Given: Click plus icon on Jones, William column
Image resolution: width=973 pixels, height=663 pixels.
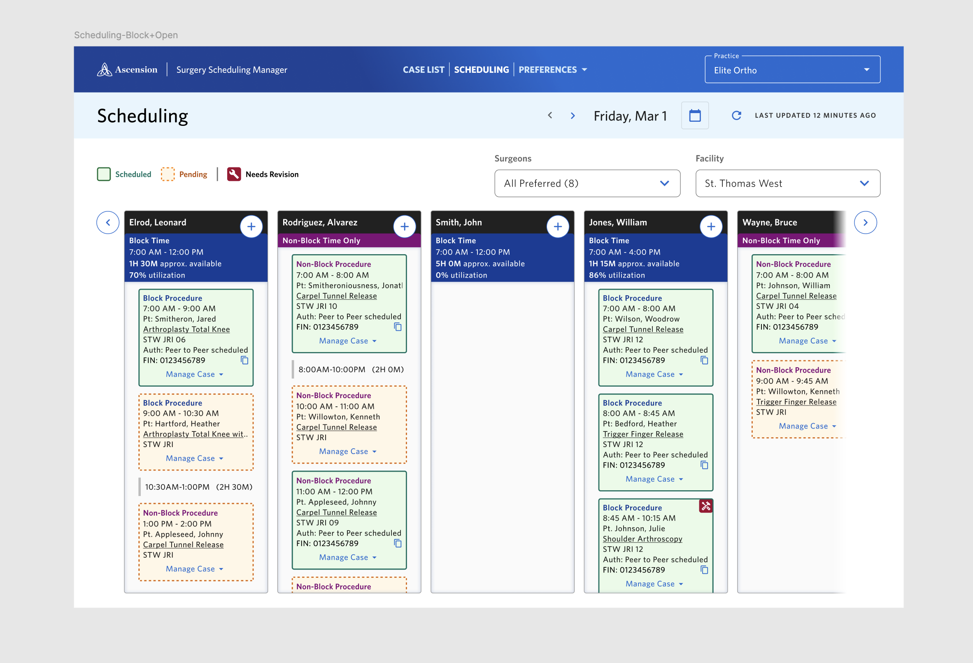Looking at the screenshot, I should tap(711, 226).
